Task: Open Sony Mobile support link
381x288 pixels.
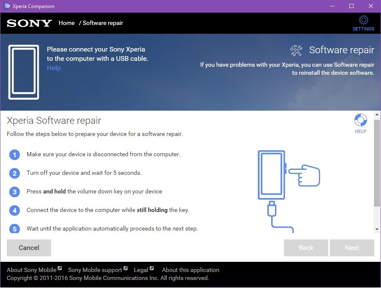Action: (x=95, y=270)
